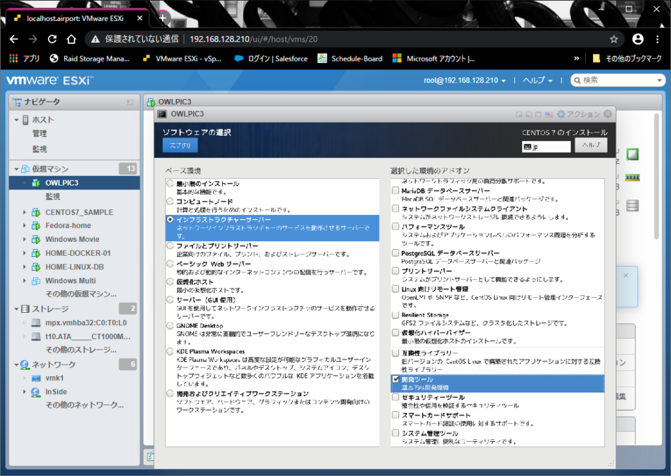
Task: Select ファイルとプリントサーバー radio option
Action: click(170, 246)
